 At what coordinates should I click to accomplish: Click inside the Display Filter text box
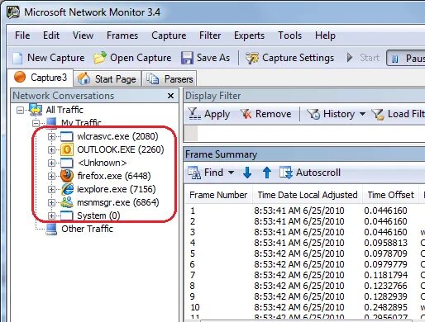311,134
